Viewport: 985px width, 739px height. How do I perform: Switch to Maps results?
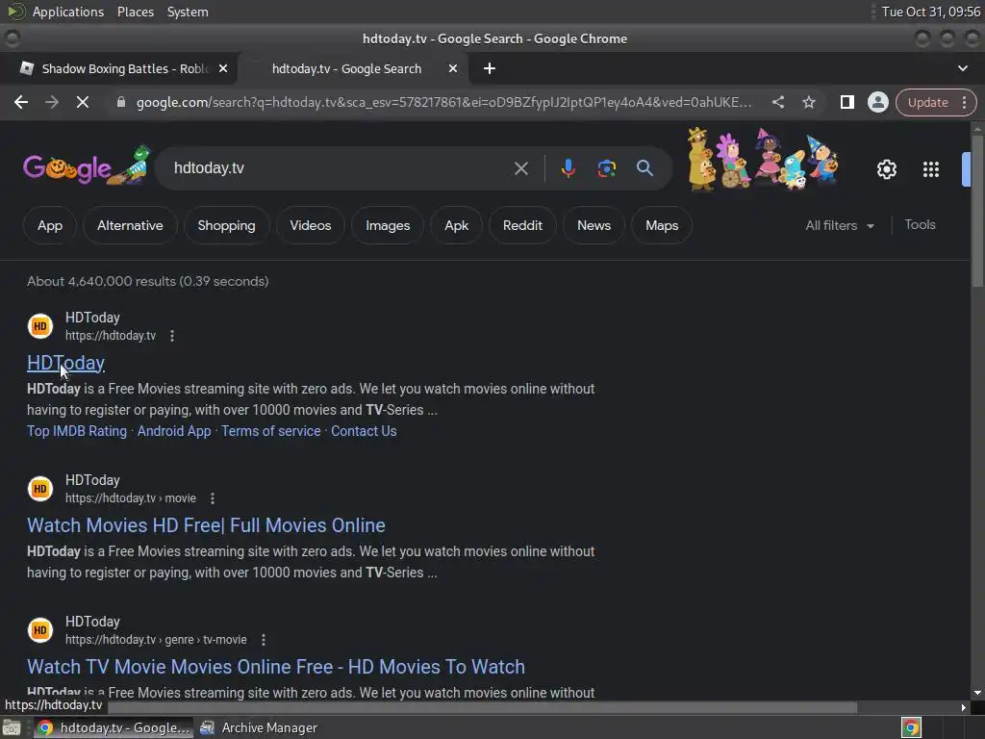tap(662, 225)
